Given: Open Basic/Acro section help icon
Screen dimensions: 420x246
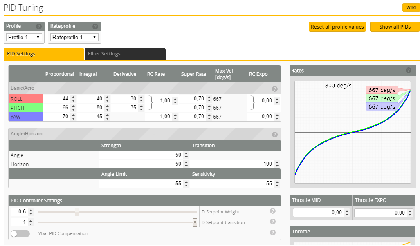Looking at the screenshot, I should pos(274,89).
